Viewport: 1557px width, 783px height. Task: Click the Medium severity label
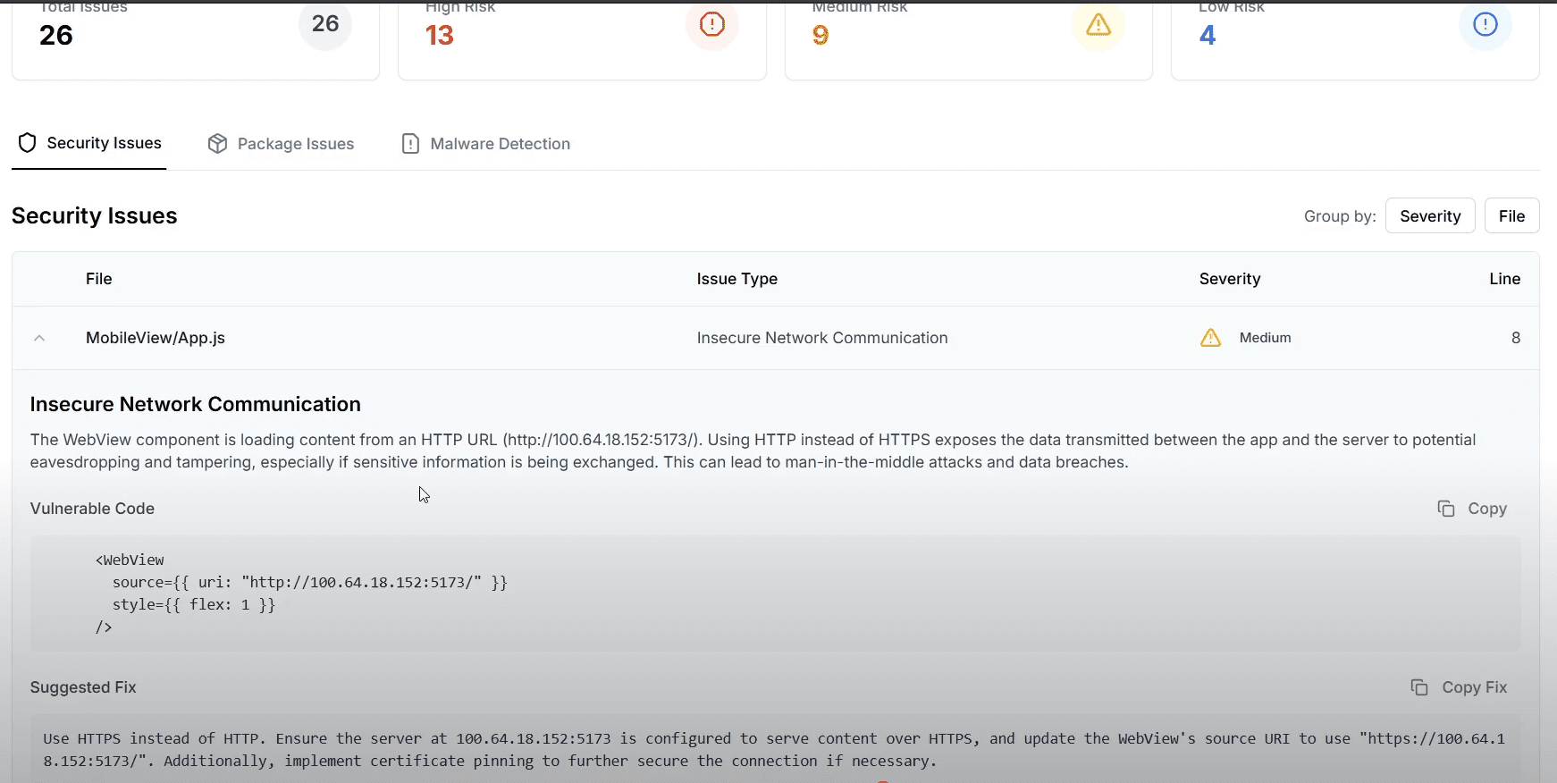click(x=1265, y=338)
